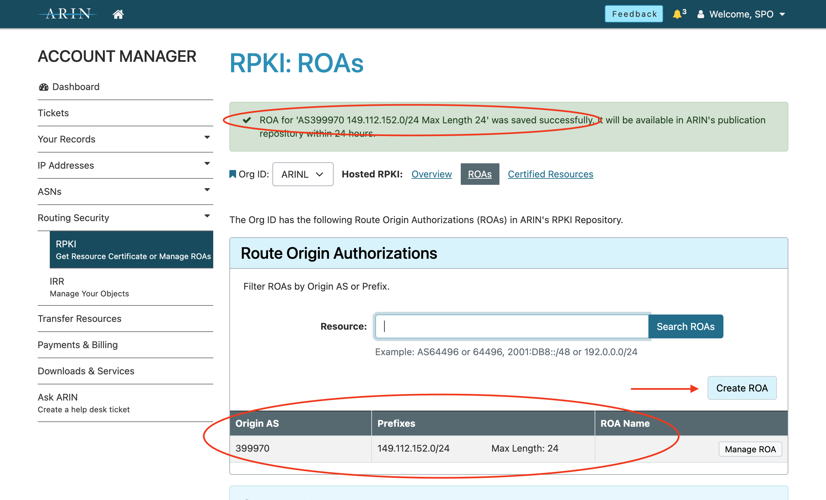This screenshot has height=500, width=826.
Task: Click the Feedback button
Action: point(634,14)
